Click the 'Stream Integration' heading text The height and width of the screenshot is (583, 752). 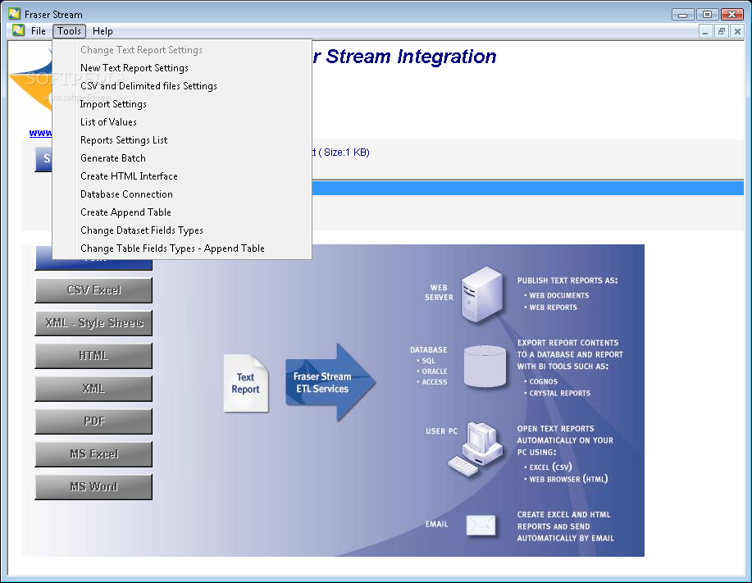[x=411, y=57]
